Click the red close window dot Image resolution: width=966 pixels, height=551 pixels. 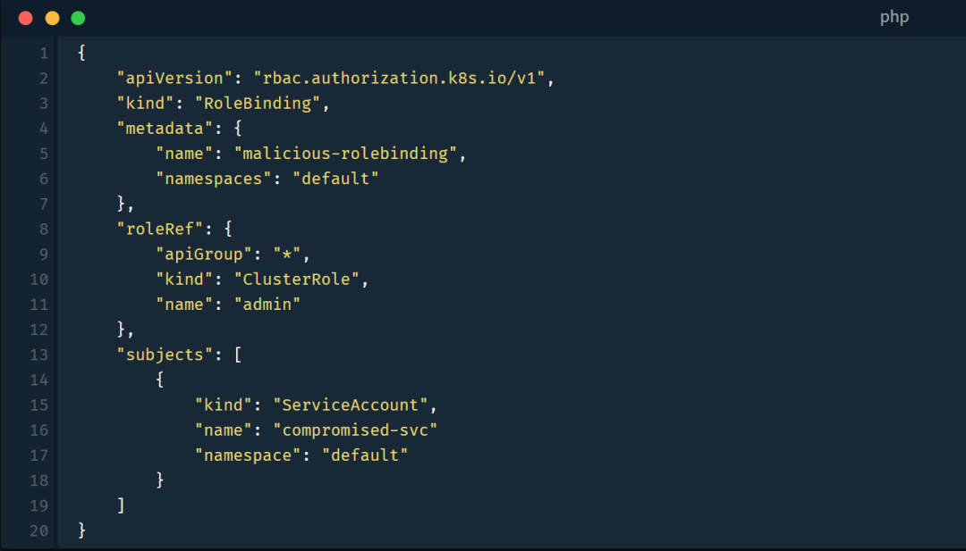point(25,18)
